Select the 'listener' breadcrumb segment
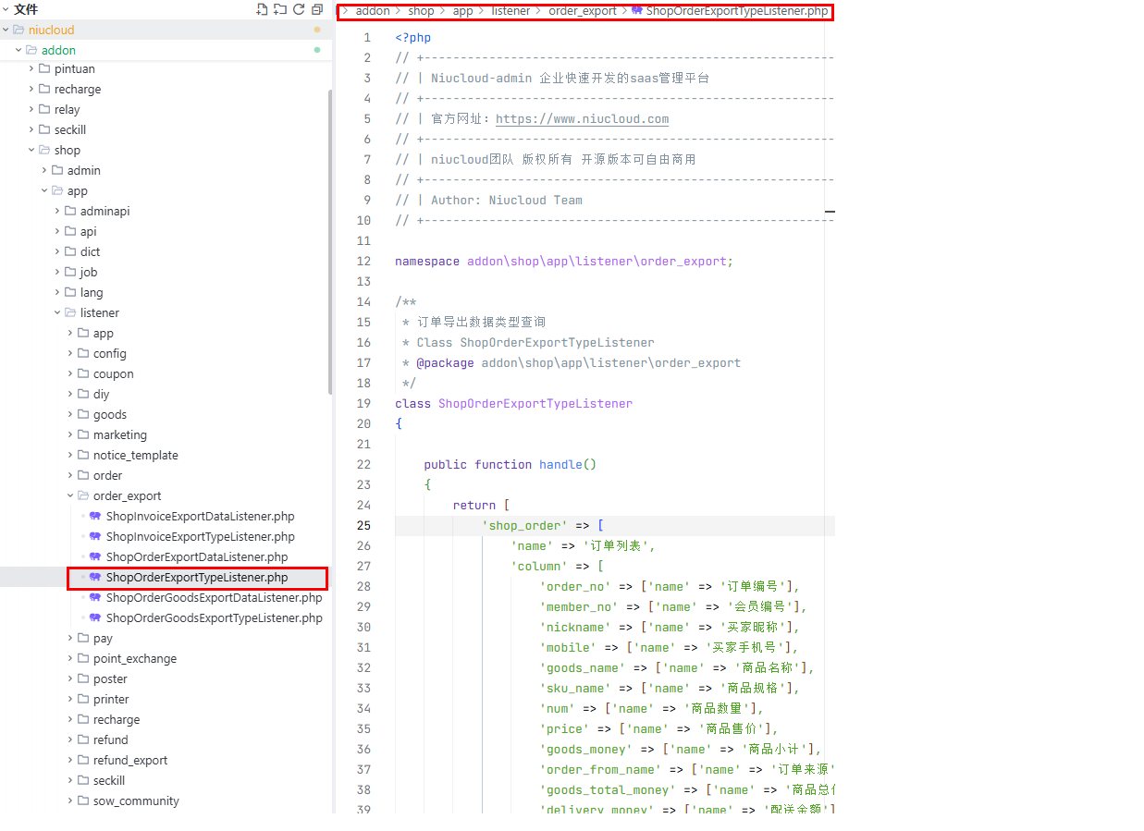The height and width of the screenshot is (831, 1144). pyautogui.click(x=510, y=11)
